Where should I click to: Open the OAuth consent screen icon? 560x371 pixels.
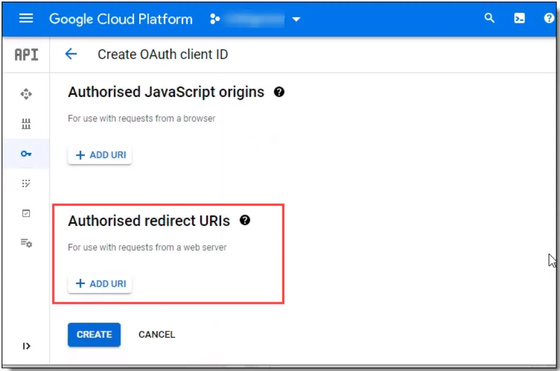26,183
